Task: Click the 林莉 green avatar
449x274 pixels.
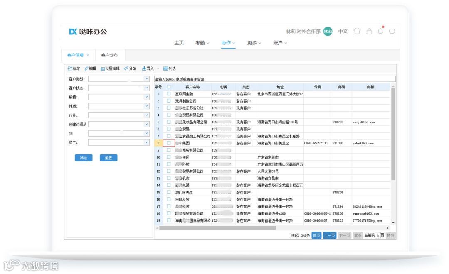Action: pos(328,32)
